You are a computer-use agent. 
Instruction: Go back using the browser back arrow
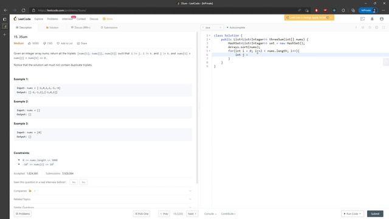click(5, 10)
